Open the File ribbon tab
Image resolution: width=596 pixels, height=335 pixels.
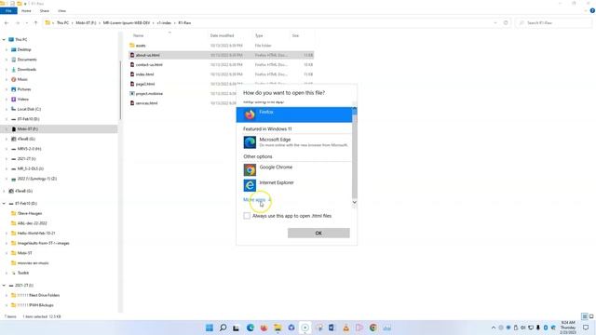(8, 10)
